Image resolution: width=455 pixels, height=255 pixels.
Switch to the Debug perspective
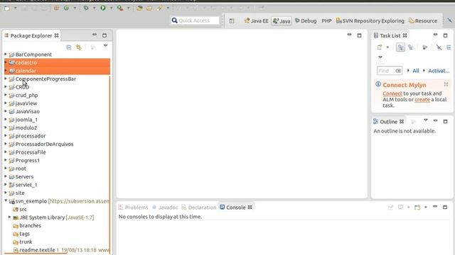(x=306, y=21)
